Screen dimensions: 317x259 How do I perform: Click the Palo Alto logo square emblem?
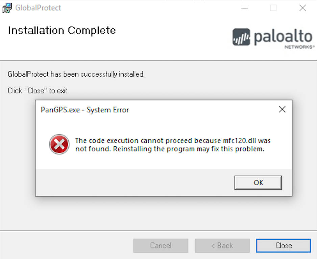click(x=241, y=37)
